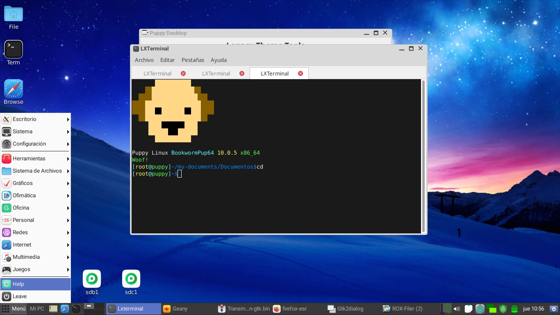
Task: Expand the Internet submenu
Action: point(36,245)
